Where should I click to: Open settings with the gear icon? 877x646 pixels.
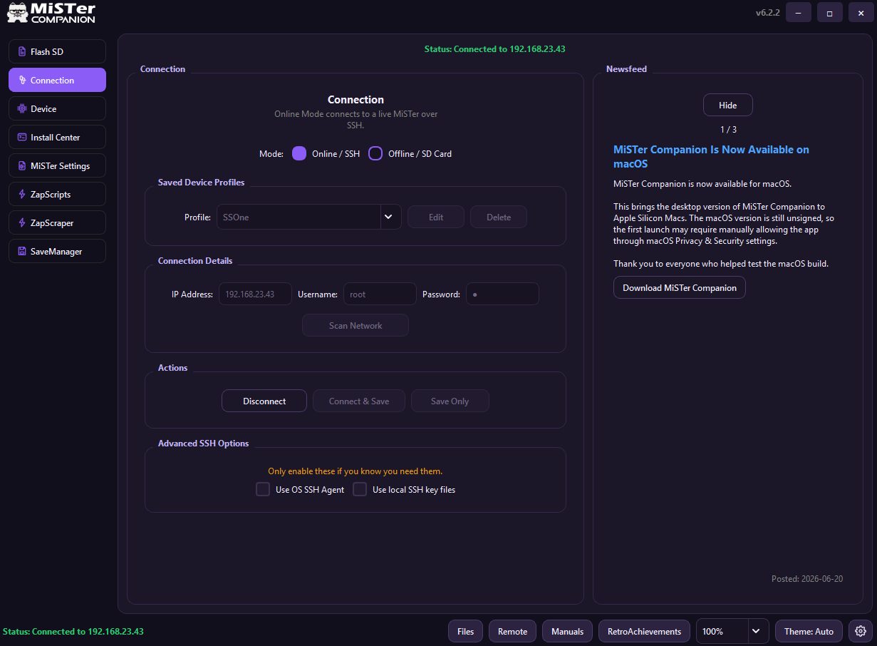(861, 631)
